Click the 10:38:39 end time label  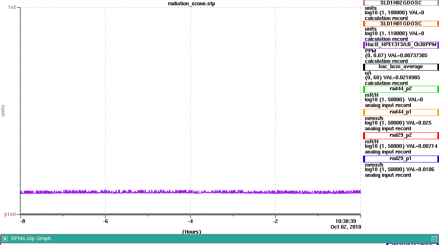pyautogui.click(x=345, y=221)
